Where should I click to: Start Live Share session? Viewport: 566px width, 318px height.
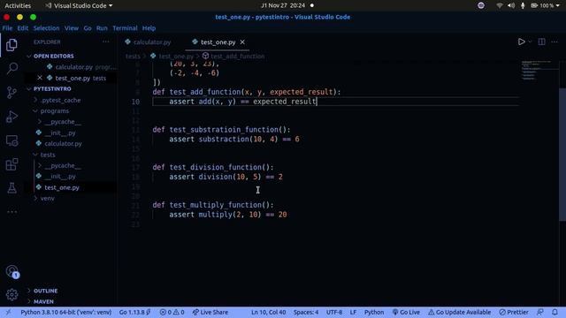[210, 312]
